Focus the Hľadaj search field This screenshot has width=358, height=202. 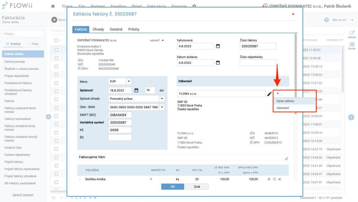pos(23,34)
